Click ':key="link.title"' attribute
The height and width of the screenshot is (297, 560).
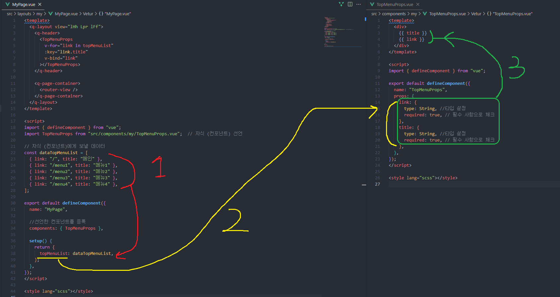click(66, 52)
